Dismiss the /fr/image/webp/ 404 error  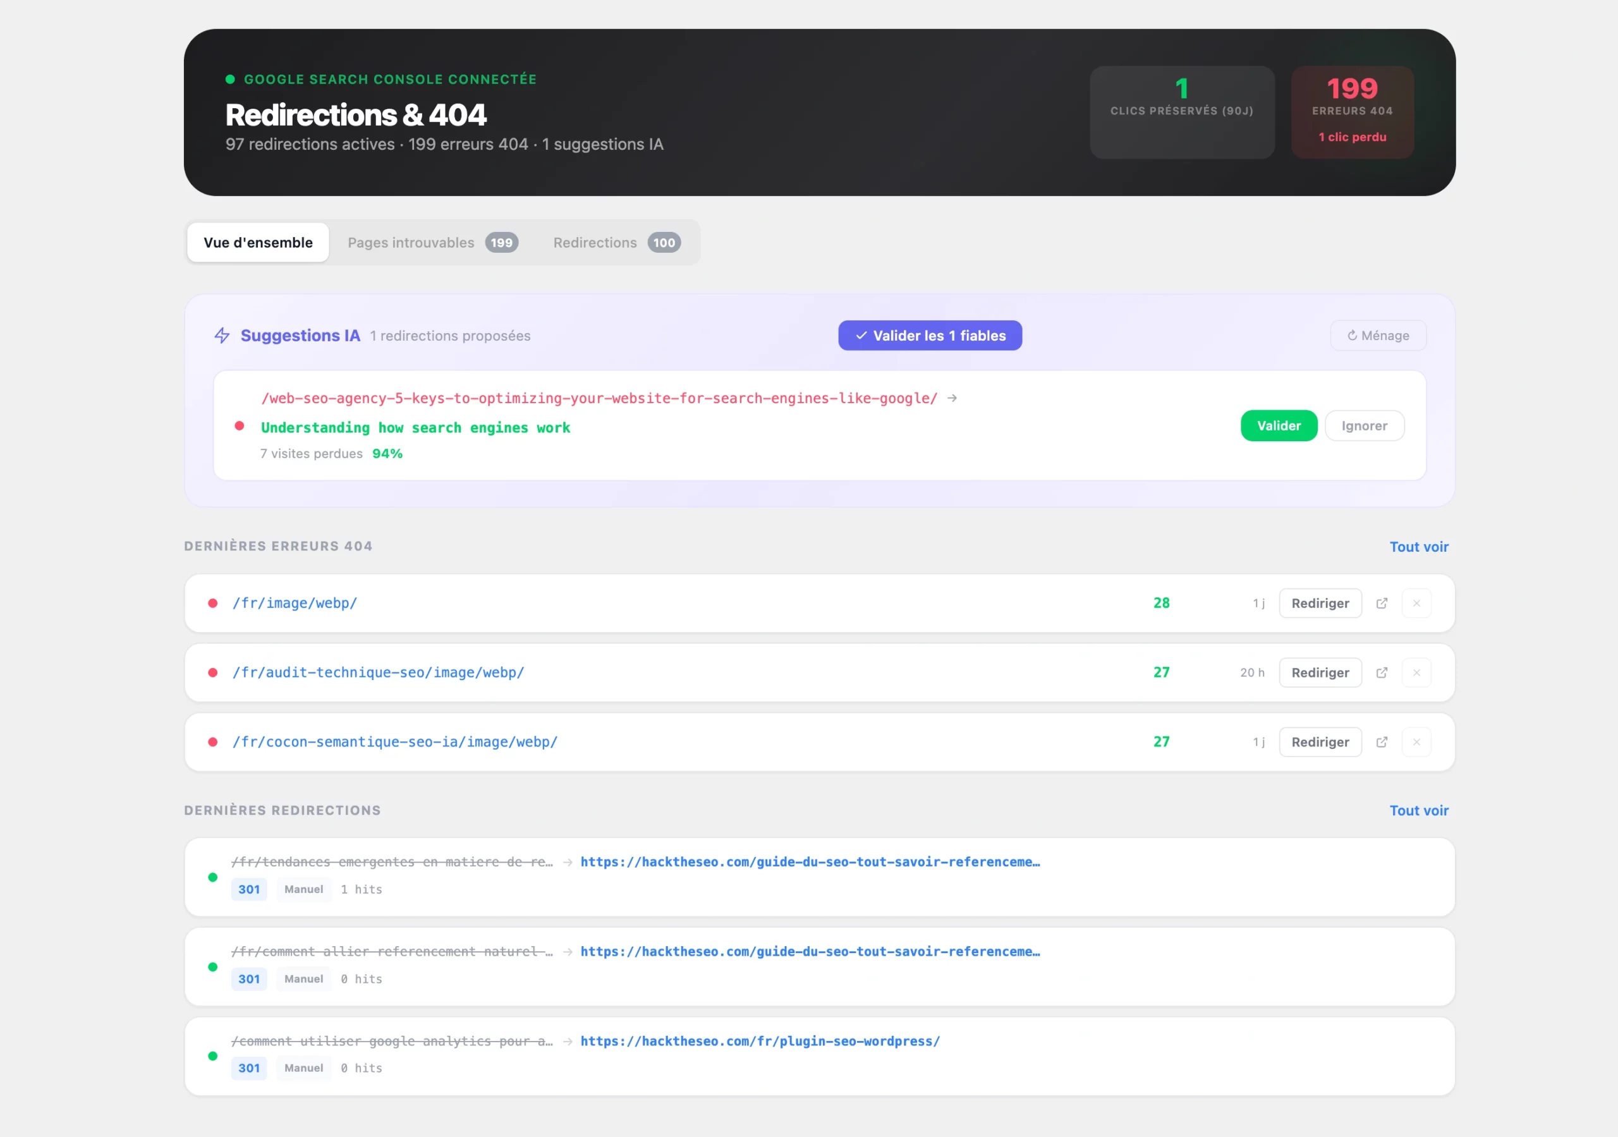tap(1416, 604)
